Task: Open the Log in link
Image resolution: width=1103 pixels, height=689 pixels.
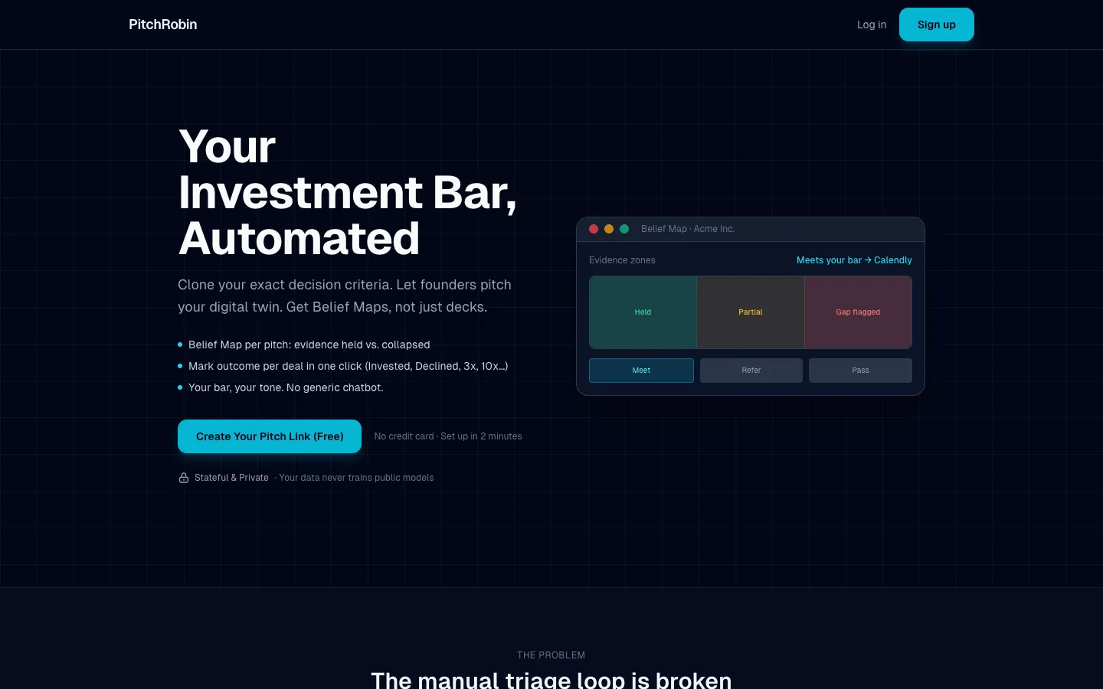Action: (871, 24)
